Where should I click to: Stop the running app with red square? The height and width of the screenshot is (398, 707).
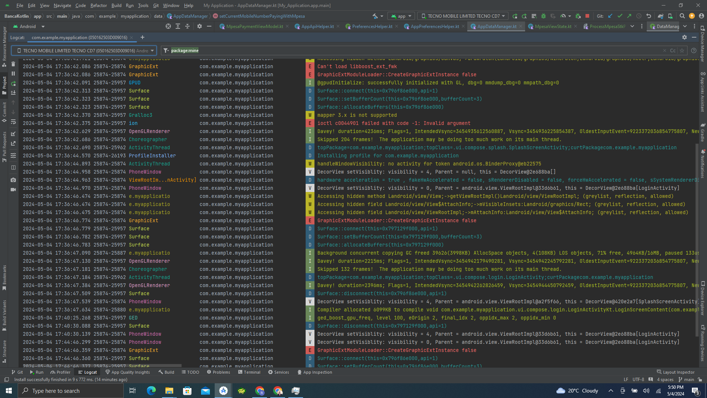click(x=587, y=16)
